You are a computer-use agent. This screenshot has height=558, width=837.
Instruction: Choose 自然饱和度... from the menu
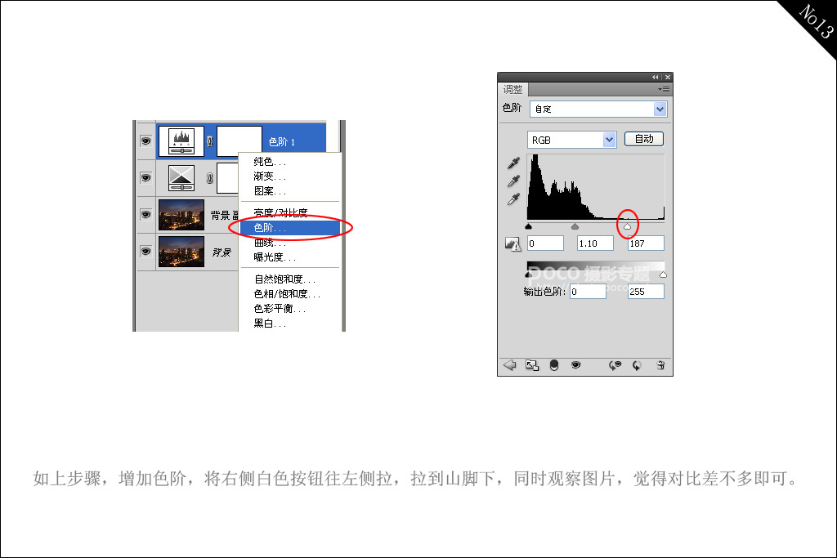click(290, 279)
